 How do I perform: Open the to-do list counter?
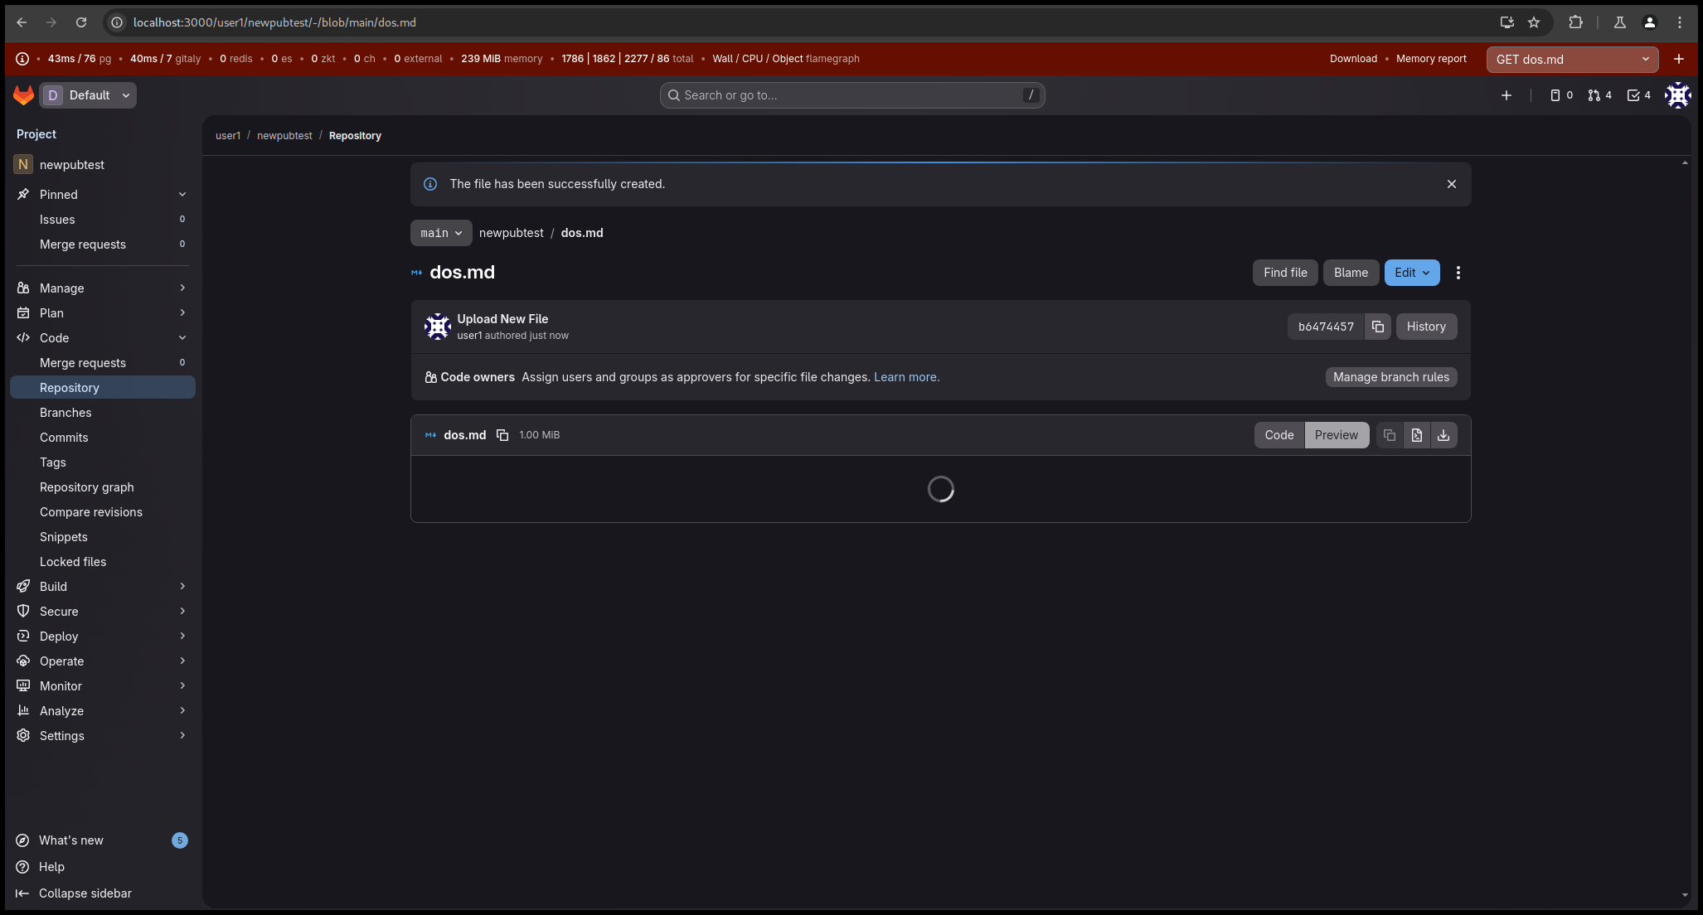pyautogui.click(x=1638, y=95)
